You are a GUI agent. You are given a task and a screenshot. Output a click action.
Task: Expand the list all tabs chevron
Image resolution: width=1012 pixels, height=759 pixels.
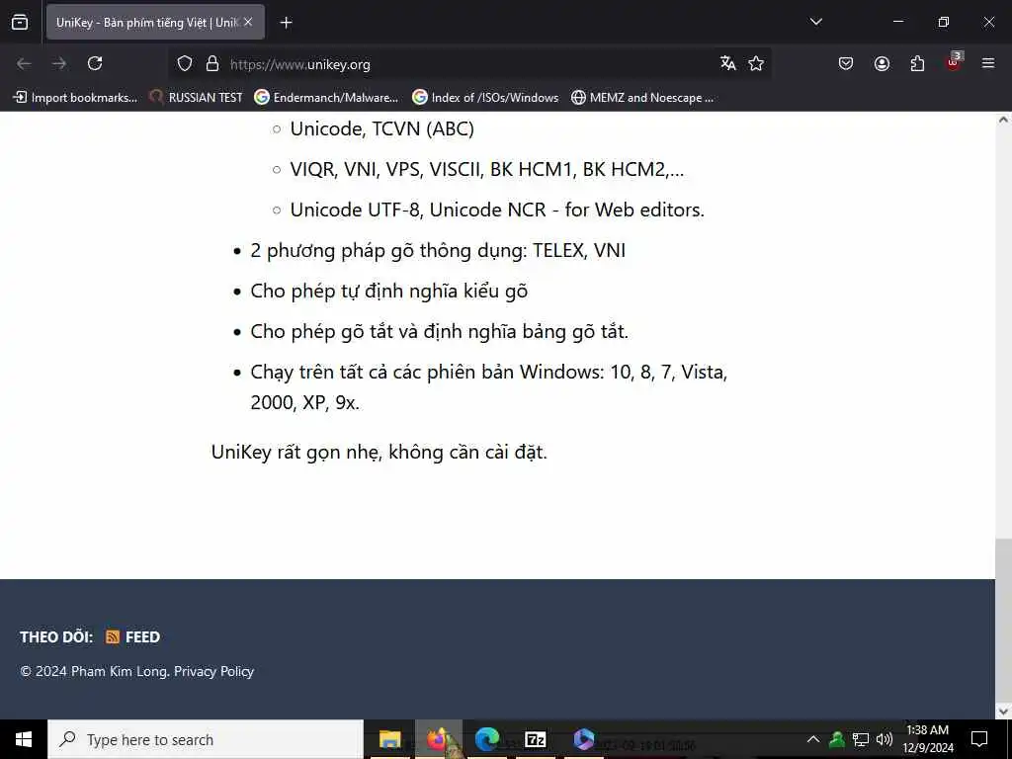(815, 22)
